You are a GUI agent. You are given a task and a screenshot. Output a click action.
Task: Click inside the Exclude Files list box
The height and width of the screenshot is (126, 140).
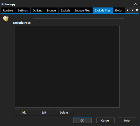tap(67, 67)
